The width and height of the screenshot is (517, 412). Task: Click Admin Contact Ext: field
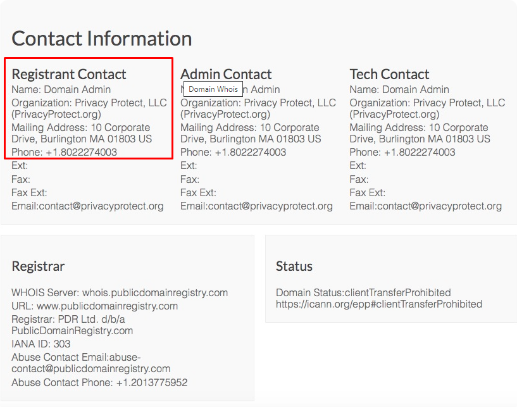(x=189, y=166)
